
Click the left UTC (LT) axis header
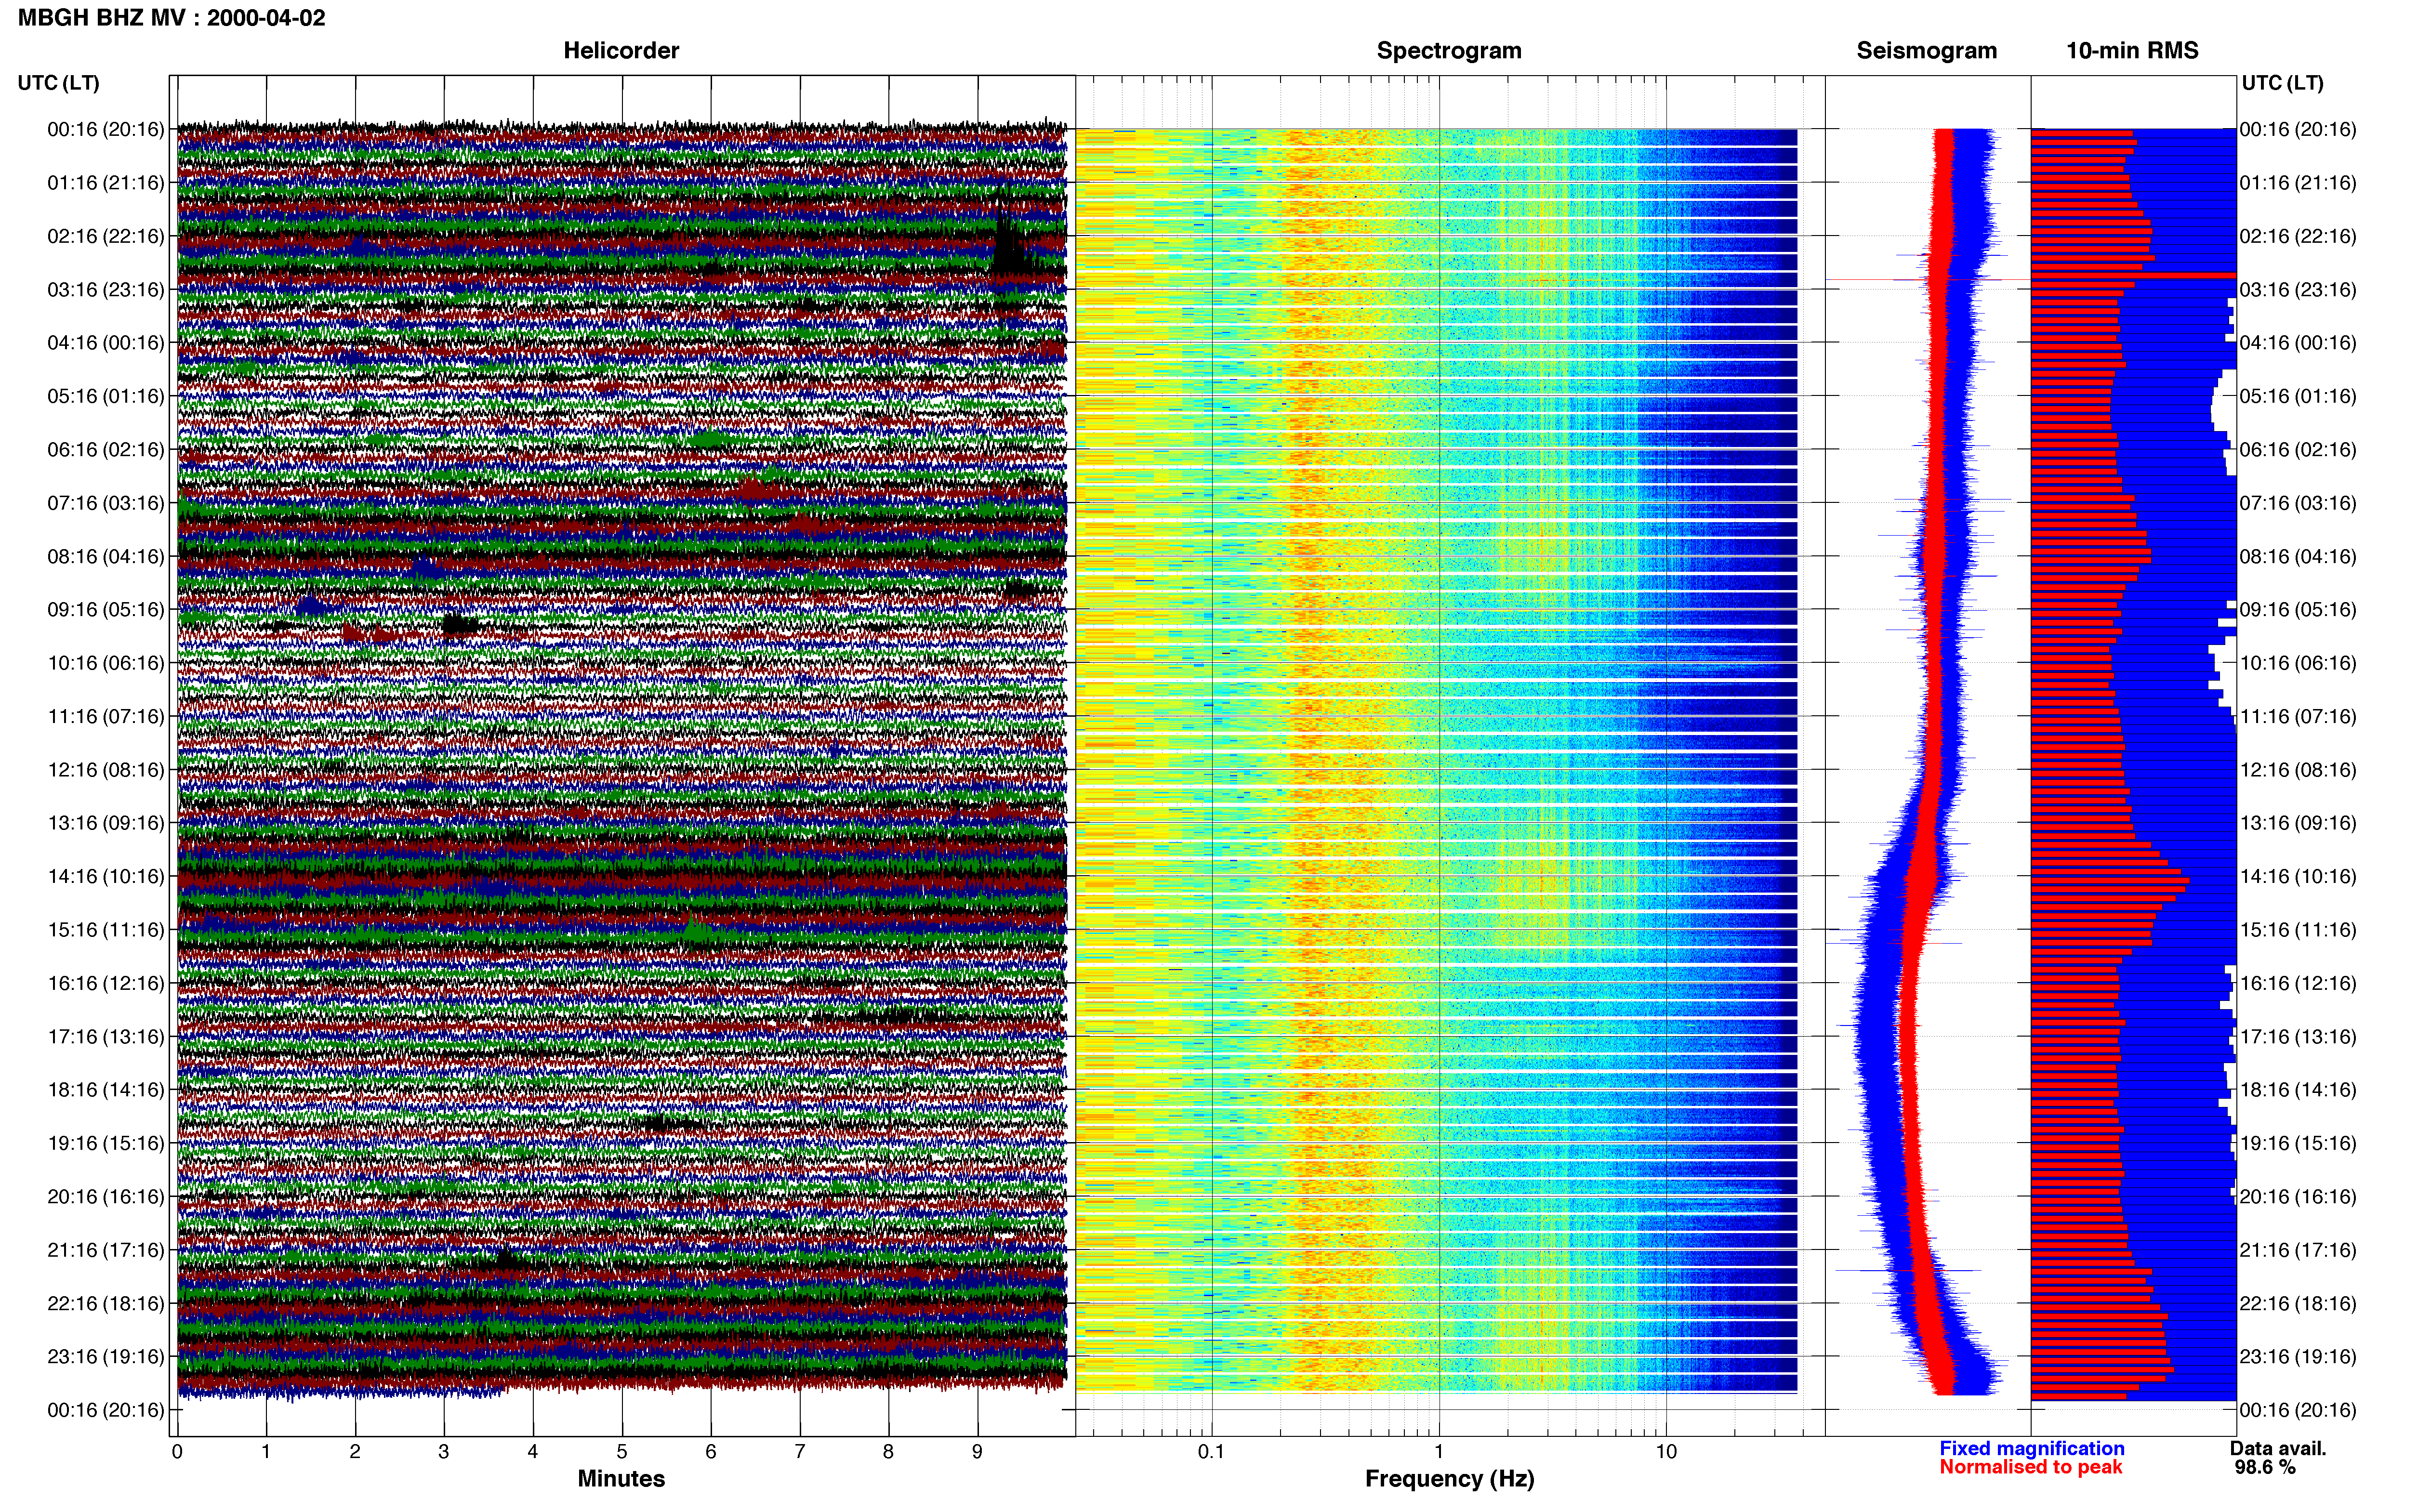(x=58, y=83)
